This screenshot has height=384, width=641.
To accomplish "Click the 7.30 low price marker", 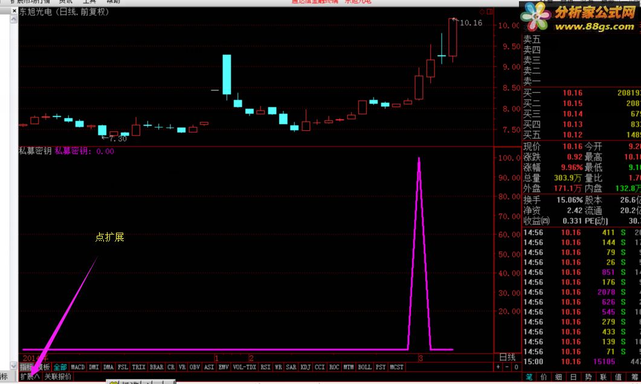I will click(x=118, y=139).
